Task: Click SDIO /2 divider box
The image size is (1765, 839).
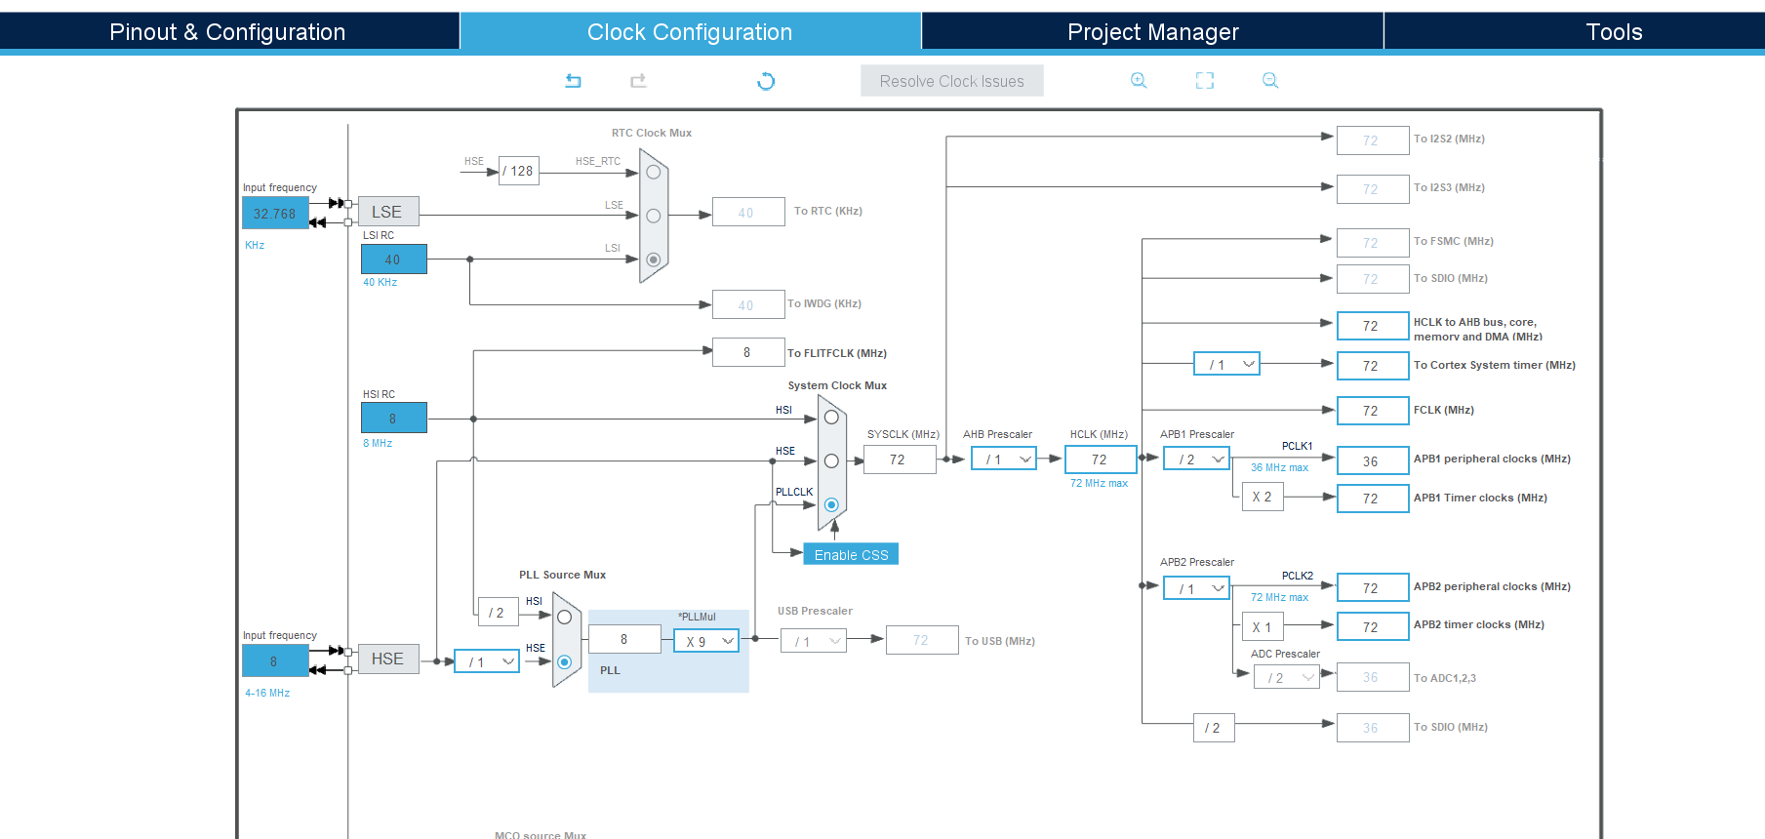Action: pyautogui.click(x=1214, y=728)
